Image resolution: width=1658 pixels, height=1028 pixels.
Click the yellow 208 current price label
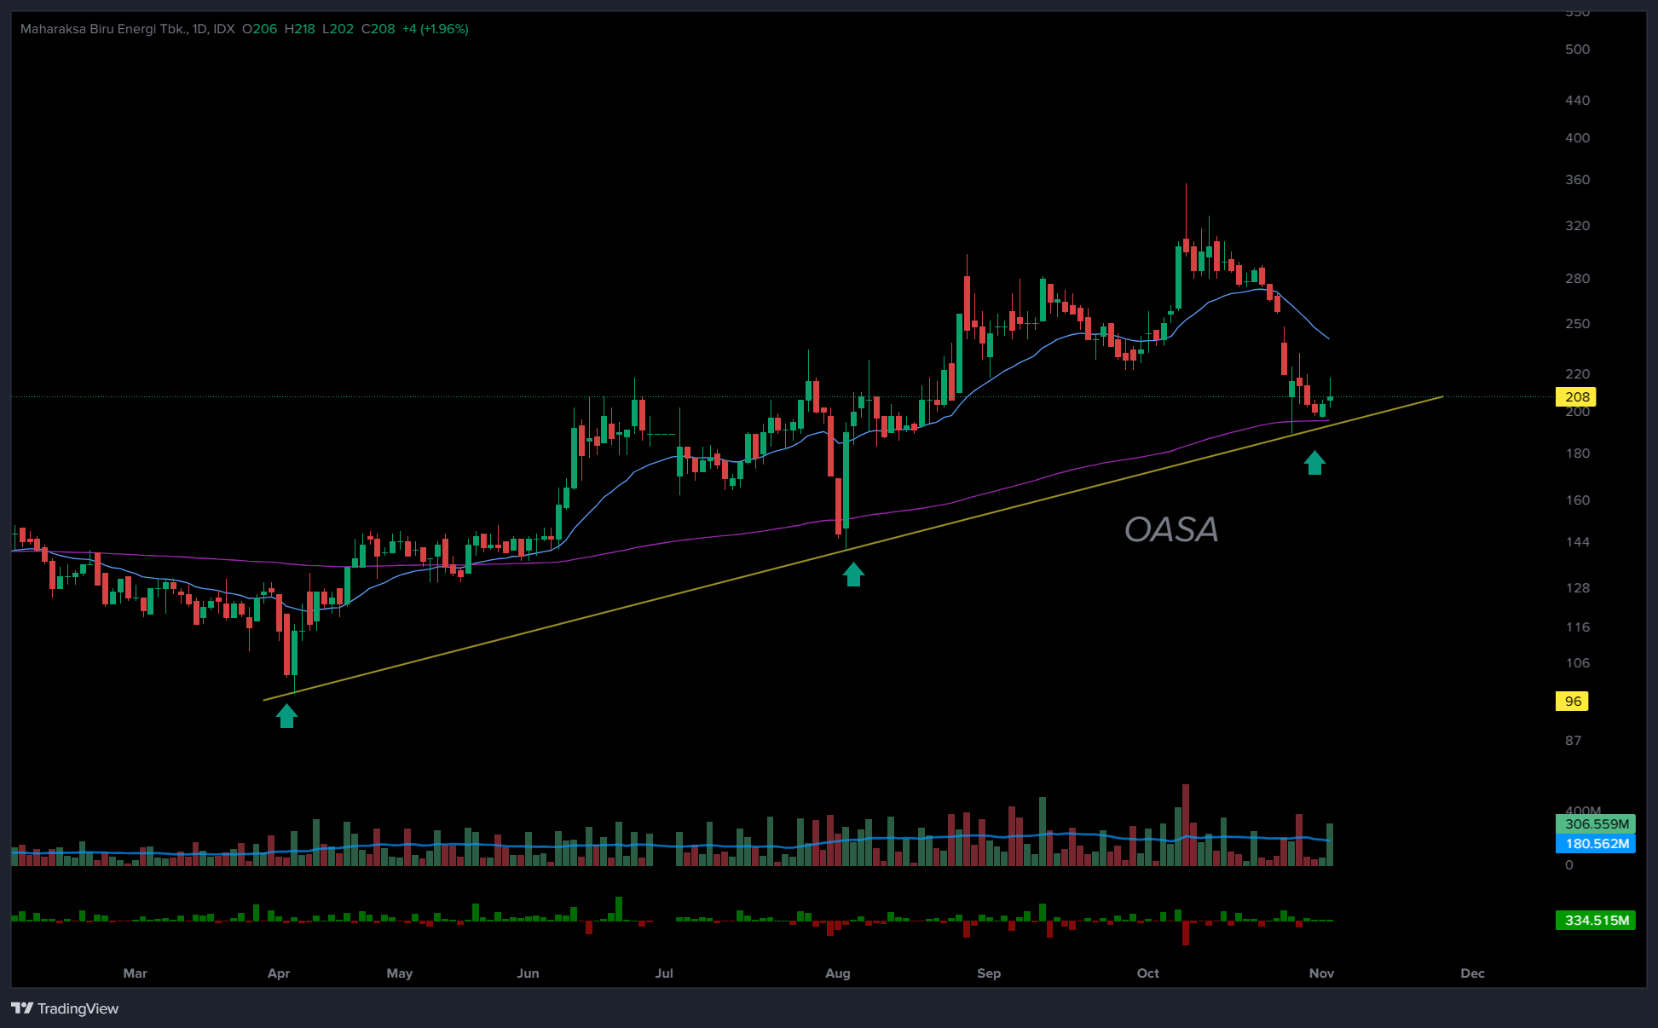coord(1576,397)
